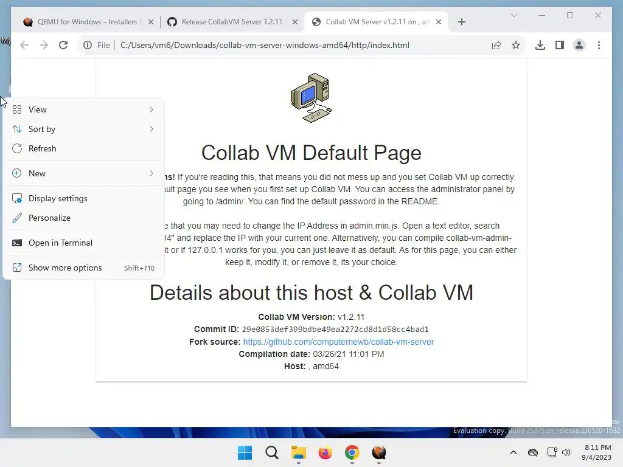
Task: Toggle the Chrome side panel icon
Action: [x=560, y=45]
